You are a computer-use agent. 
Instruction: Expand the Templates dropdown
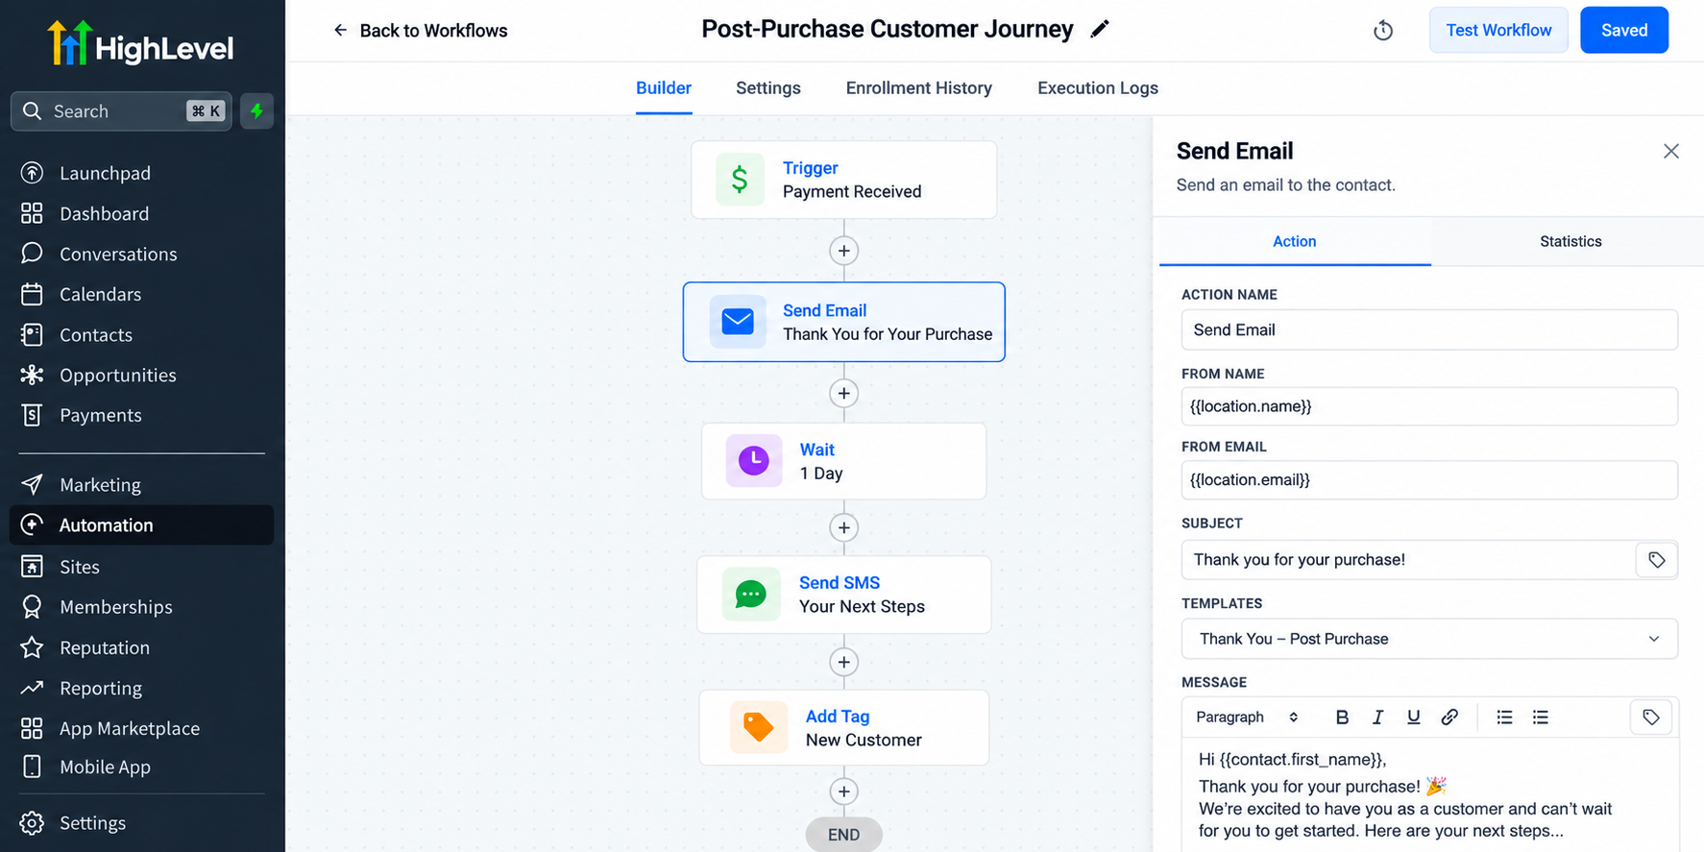[x=1429, y=639]
